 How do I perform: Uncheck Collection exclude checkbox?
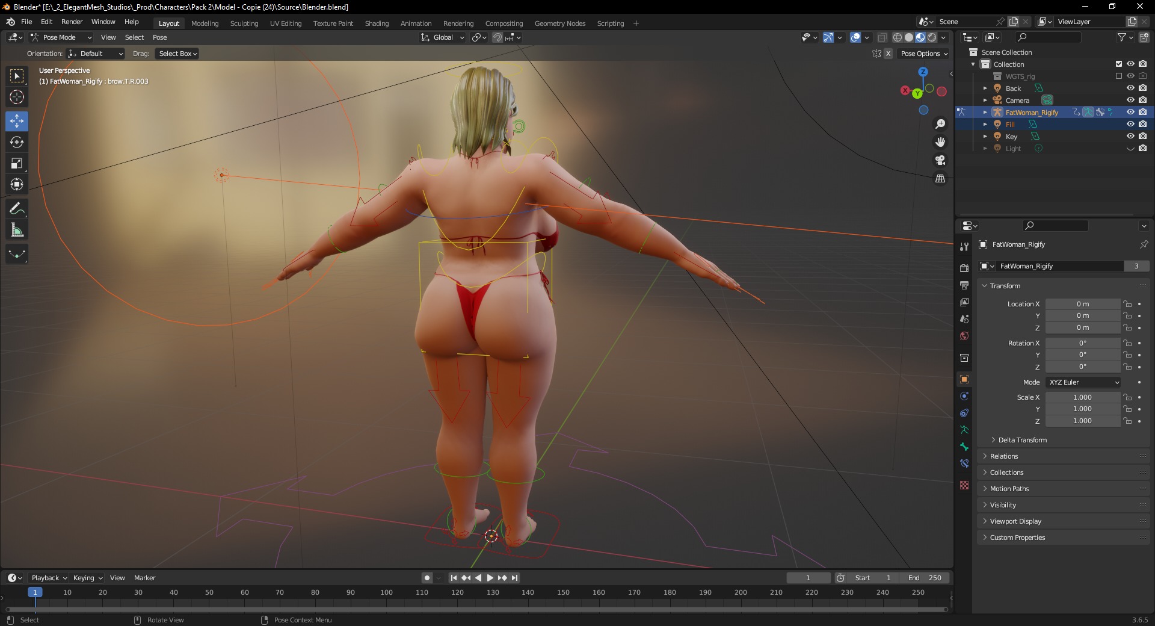tap(1118, 64)
